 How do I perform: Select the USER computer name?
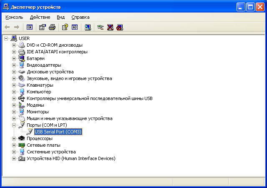tap(24, 38)
